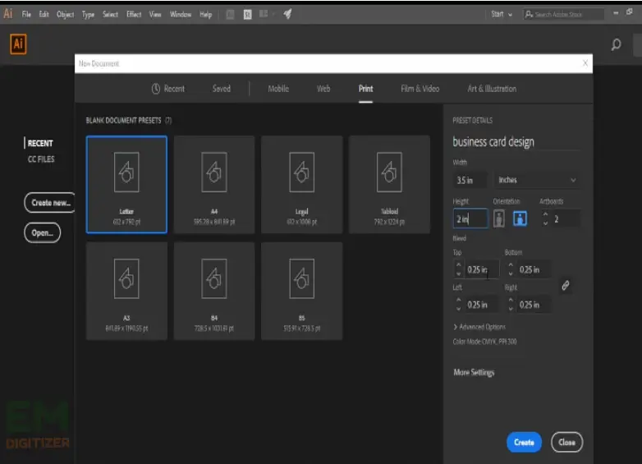The height and width of the screenshot is (464, 642).
Task: Switch to the Web tab
Action: 323,89
